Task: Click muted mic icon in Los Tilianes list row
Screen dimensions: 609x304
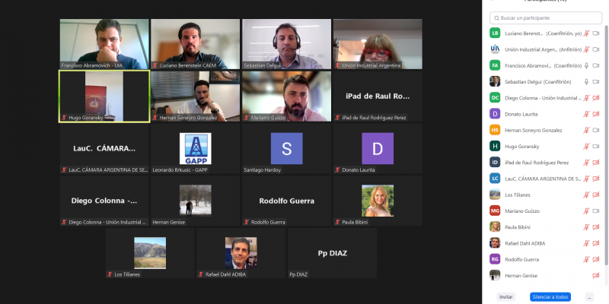Action: coord(586,195)
